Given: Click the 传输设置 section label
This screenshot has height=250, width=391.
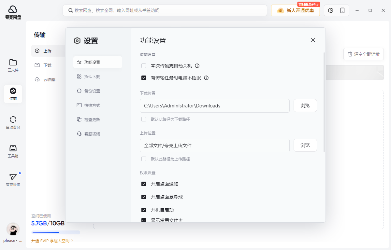Looking at the screenshot, I should pos(148,54).
